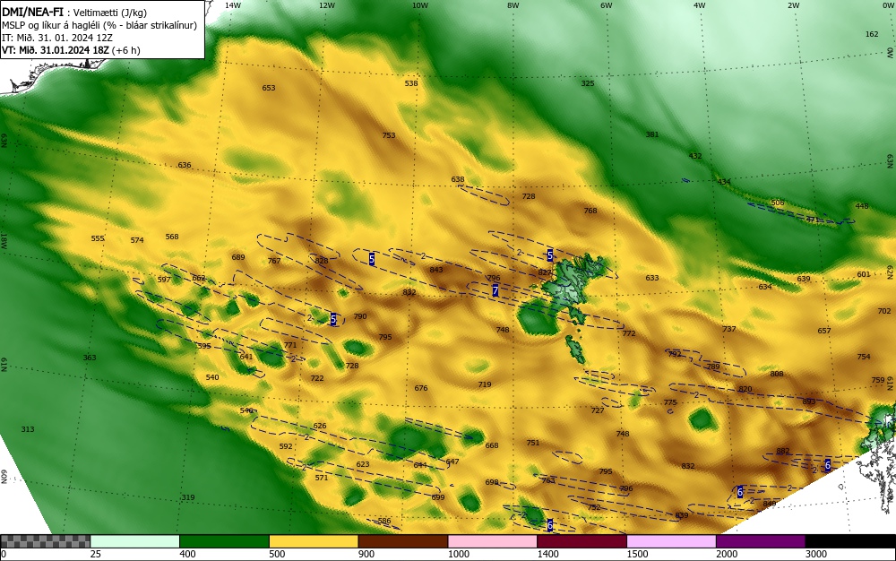Select the CAPE value 772
Image resolution: width=896 pixels, height=561 pixels.
pos(629,333)
